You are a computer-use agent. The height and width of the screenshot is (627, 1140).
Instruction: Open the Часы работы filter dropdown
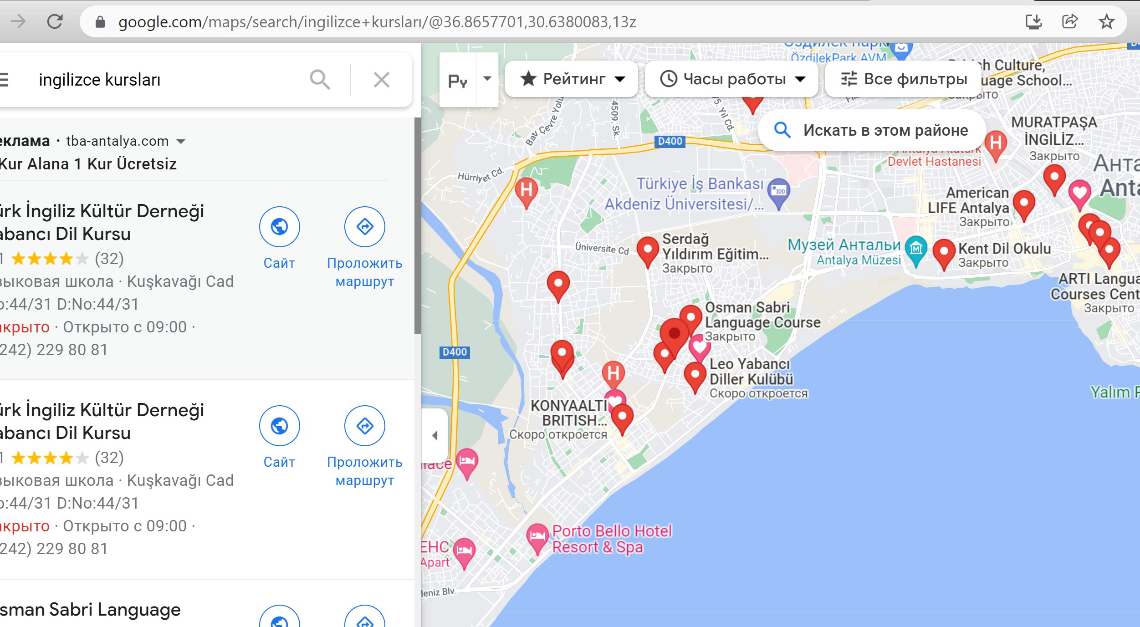pyautogui.click(x=732, y=79)
